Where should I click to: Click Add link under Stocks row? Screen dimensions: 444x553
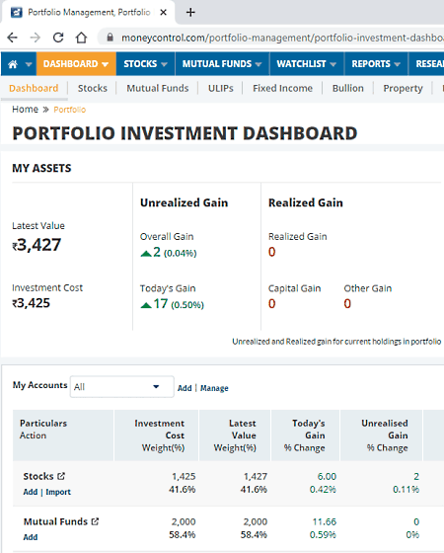[31, 492]
